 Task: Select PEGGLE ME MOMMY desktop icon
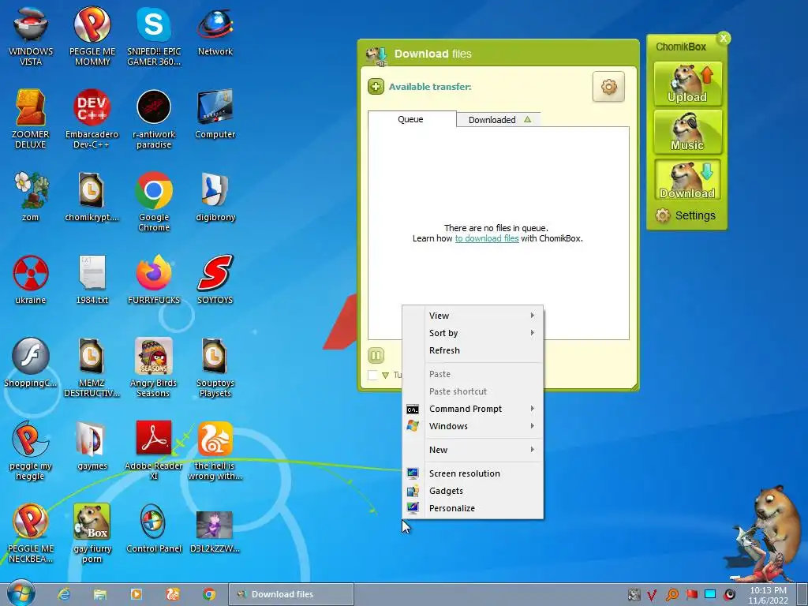click(92, 36)
